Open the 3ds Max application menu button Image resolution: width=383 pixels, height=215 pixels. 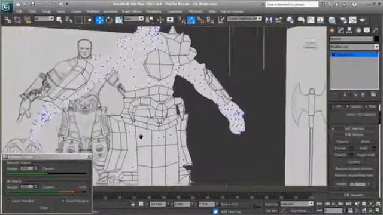point(6,7)
